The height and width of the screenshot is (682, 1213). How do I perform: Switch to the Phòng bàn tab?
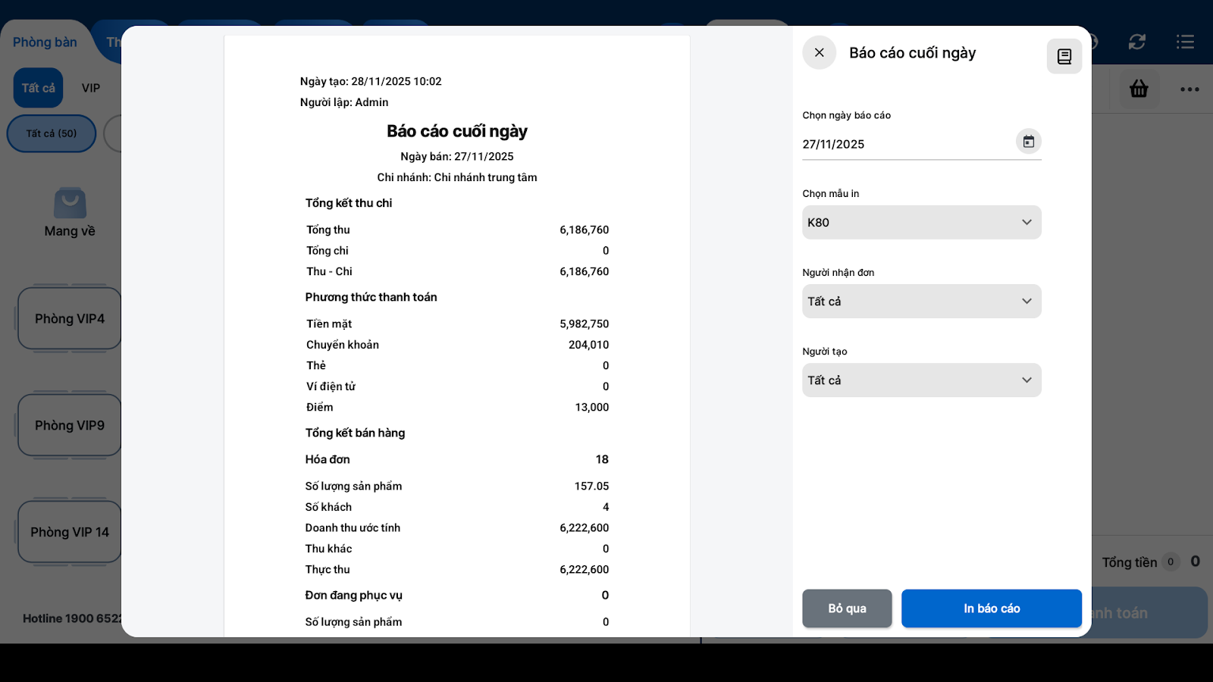(45, 42)
